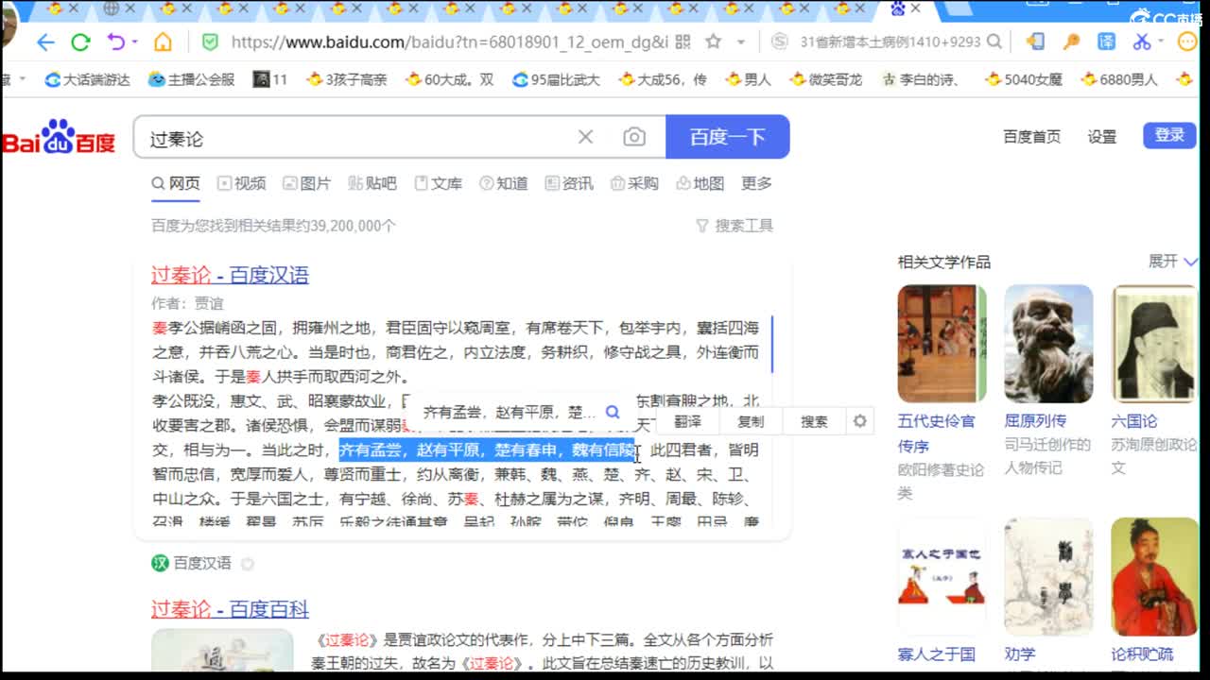Click the green security shield icon

coord(211,42)
